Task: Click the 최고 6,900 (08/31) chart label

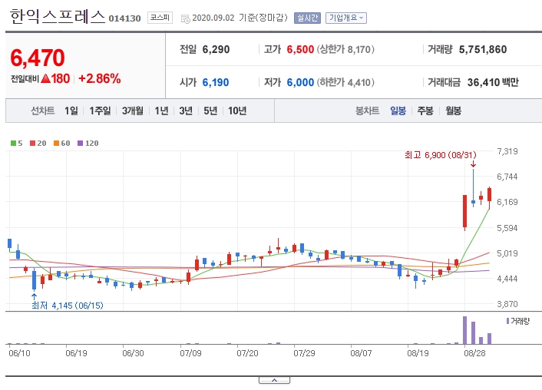Action: (x=441, y=155)
